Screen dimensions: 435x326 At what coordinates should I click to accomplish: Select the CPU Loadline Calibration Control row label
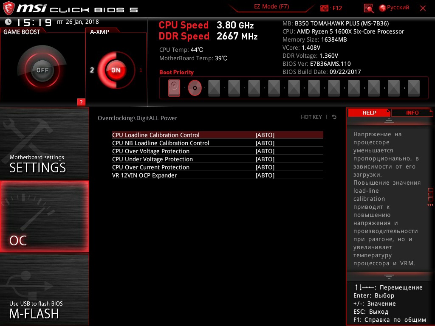coord(155,135)
